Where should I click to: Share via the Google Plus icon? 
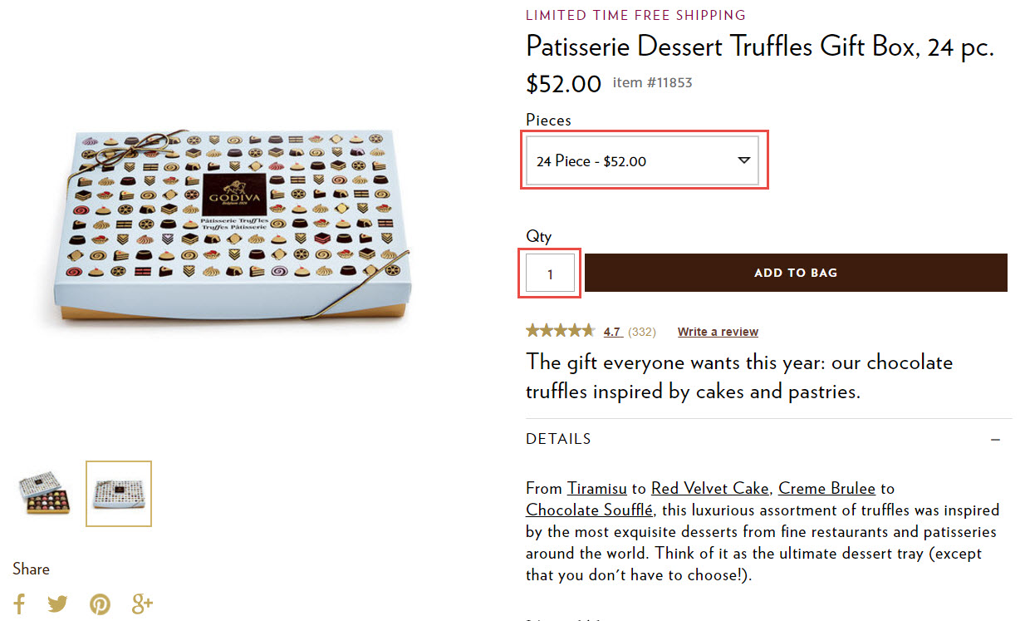[142, 604]
